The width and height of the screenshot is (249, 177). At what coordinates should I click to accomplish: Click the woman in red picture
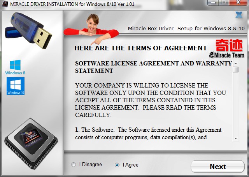click(91, 29)
